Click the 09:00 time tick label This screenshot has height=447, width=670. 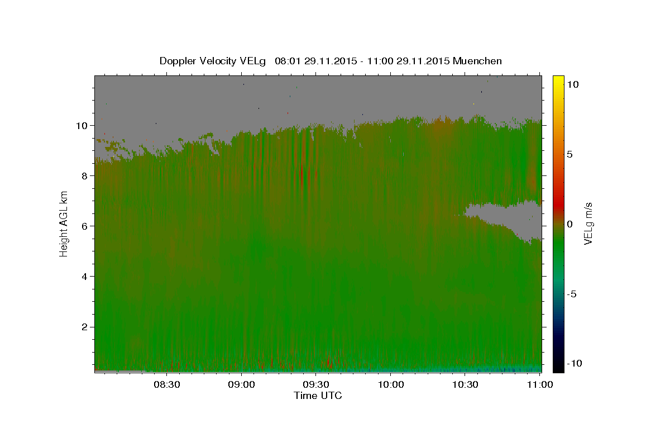pos(241,384)
